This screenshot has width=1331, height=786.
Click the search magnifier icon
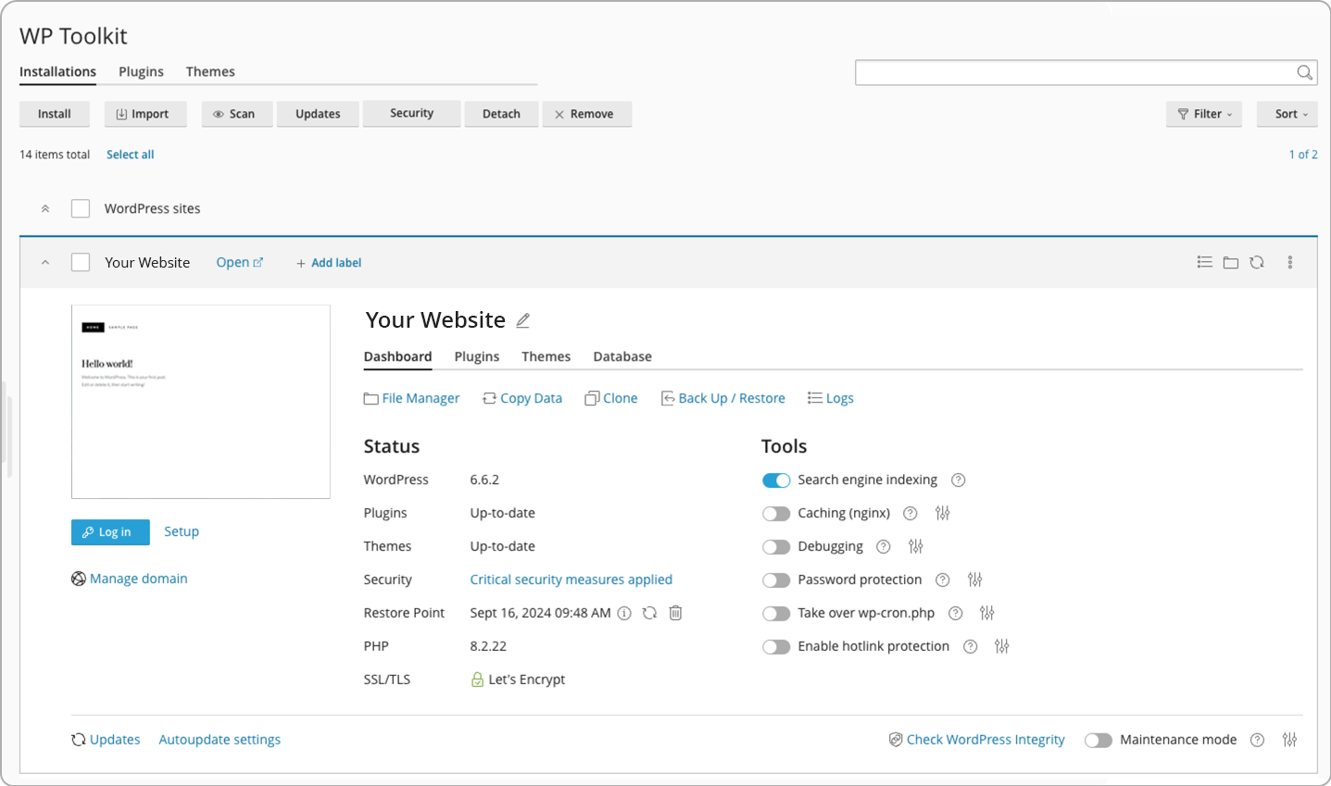(x=1304, y=72)
